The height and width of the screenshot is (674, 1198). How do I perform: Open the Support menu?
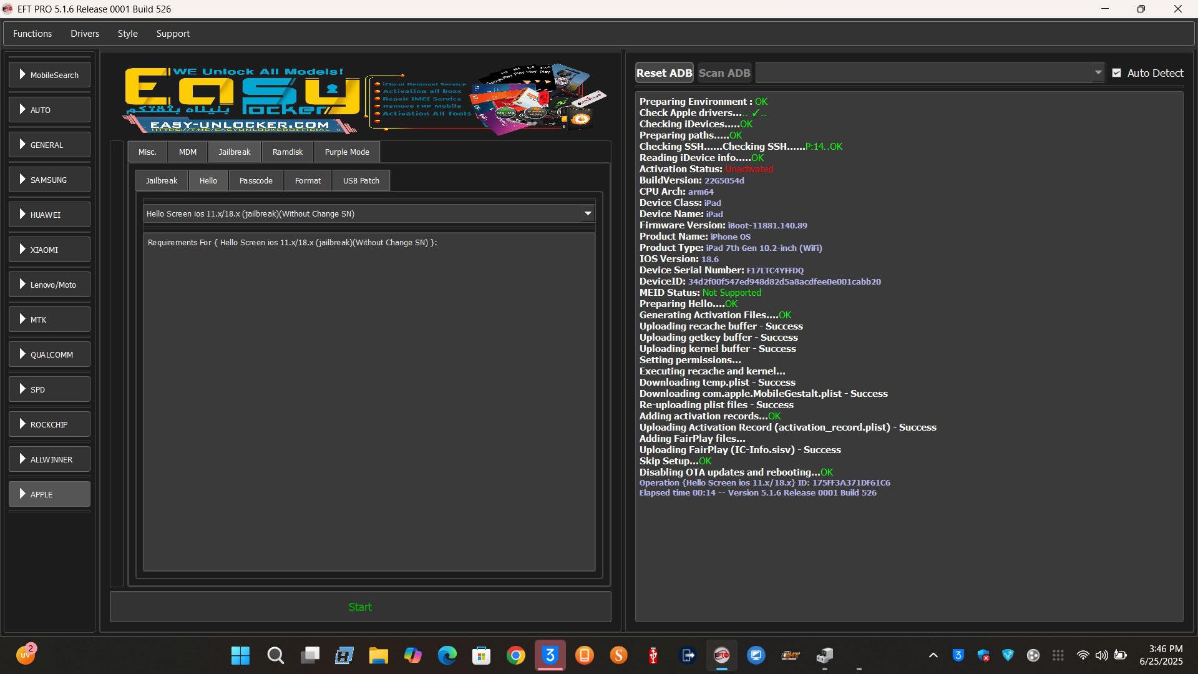pos(173,34)
